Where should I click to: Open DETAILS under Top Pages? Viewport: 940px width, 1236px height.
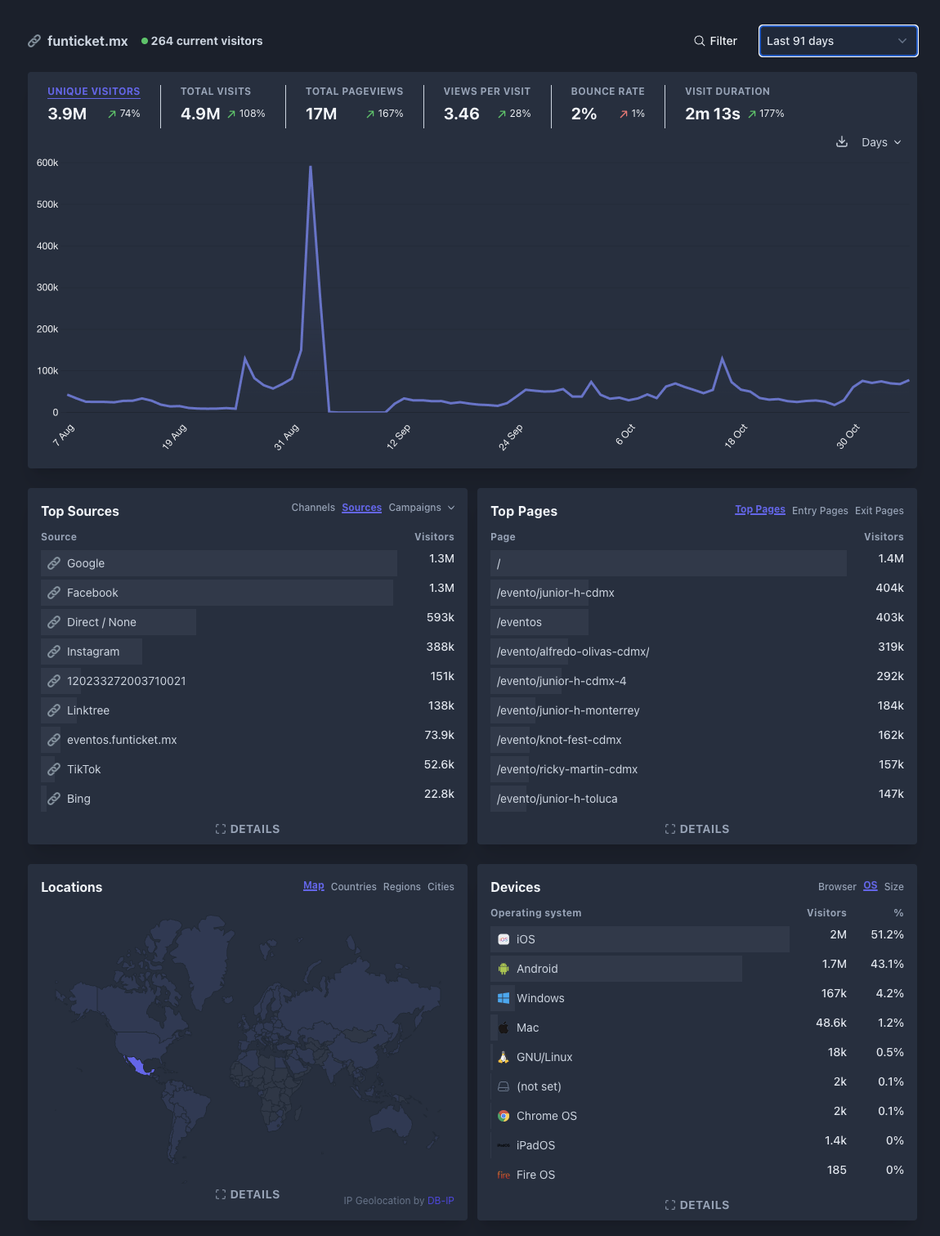696,828
